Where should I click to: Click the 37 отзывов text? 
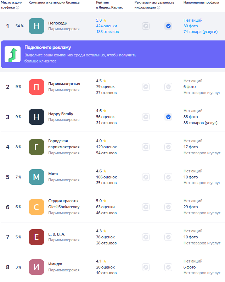(x=106, y=93)
